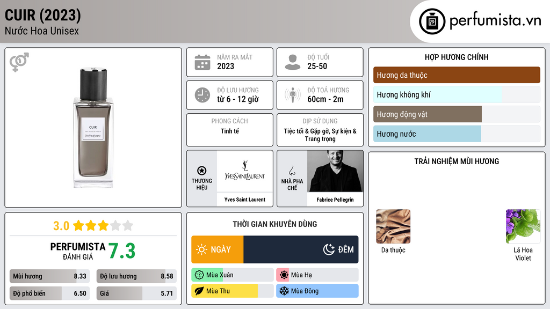Click the Giá 5.71 score bar
Screen dimensions: 550x309
[x=136, y=293]
